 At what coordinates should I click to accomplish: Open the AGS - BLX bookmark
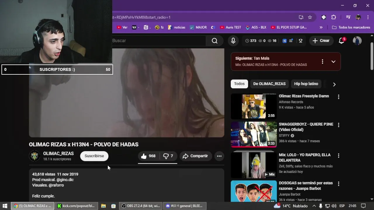256,27
